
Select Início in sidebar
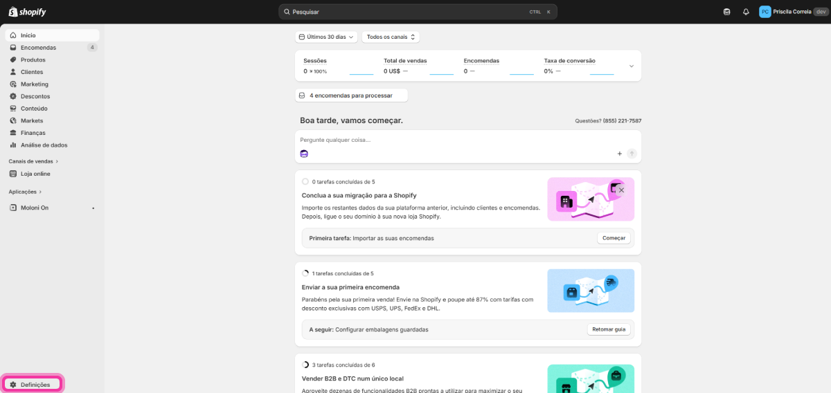tap(52, 35)
